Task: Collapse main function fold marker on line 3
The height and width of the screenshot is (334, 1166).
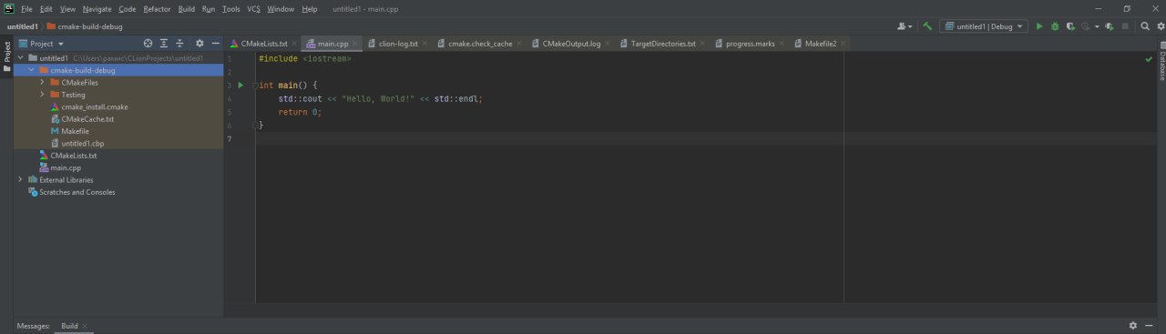Action: [256, 85]
